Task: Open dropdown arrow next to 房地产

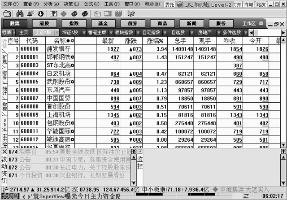Action: point(219,33)
